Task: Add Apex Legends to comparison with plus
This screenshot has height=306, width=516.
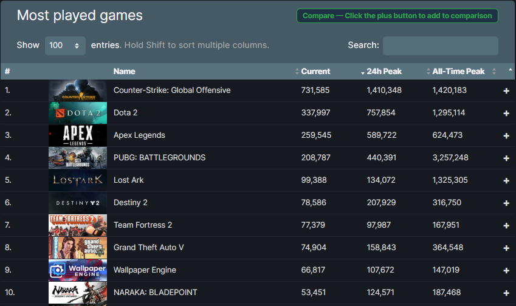Action: (x=506, y=136)
